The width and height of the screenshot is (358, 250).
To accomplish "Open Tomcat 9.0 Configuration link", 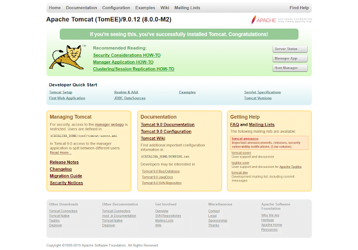I will pyautogui.click(x=166, y=132).
